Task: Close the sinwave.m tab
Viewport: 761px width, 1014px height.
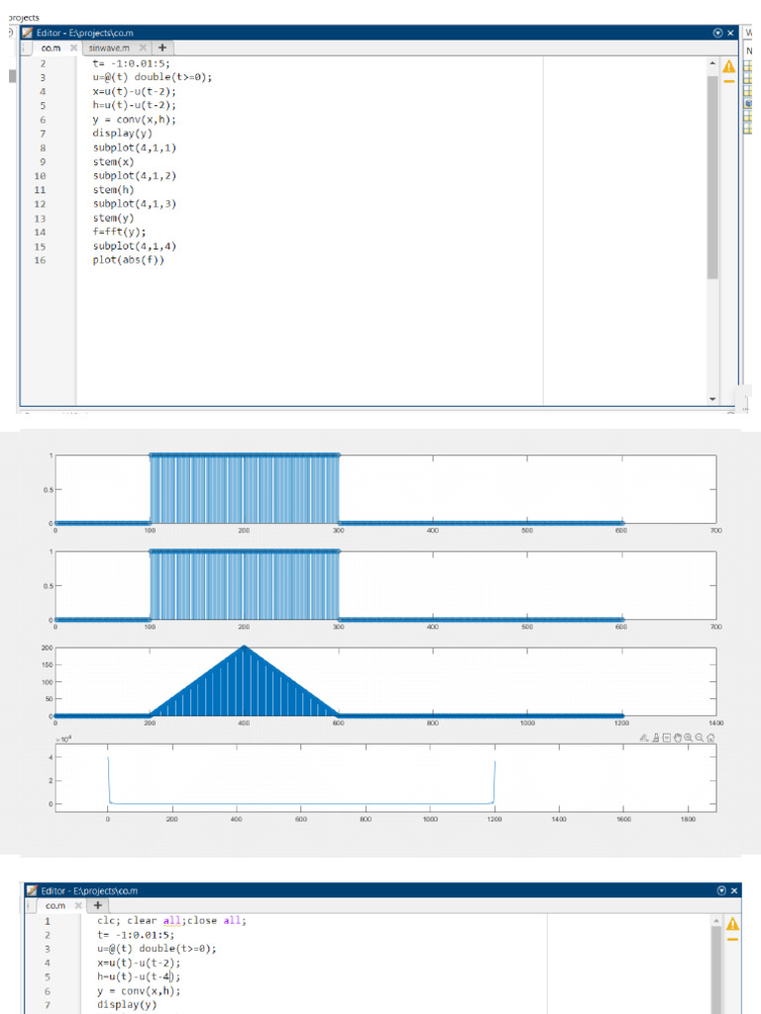Action: pyautogui.click(x=142, y=48)
